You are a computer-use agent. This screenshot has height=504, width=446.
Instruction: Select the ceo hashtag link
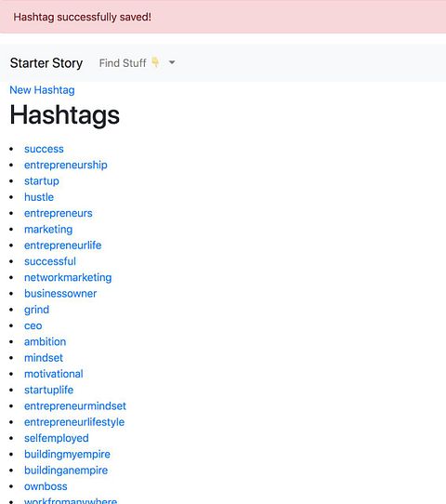(33, 325)
